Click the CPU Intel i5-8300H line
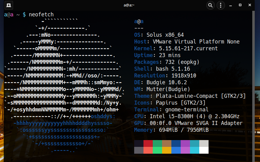The height and width of the screenshot is (162, 260). (187, 116)
